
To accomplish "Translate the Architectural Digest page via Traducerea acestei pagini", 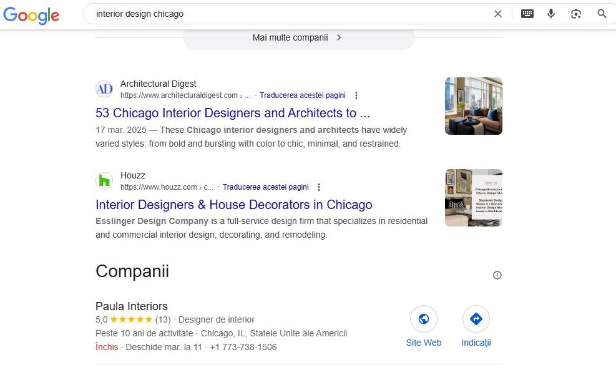I will tap(303, 95).
